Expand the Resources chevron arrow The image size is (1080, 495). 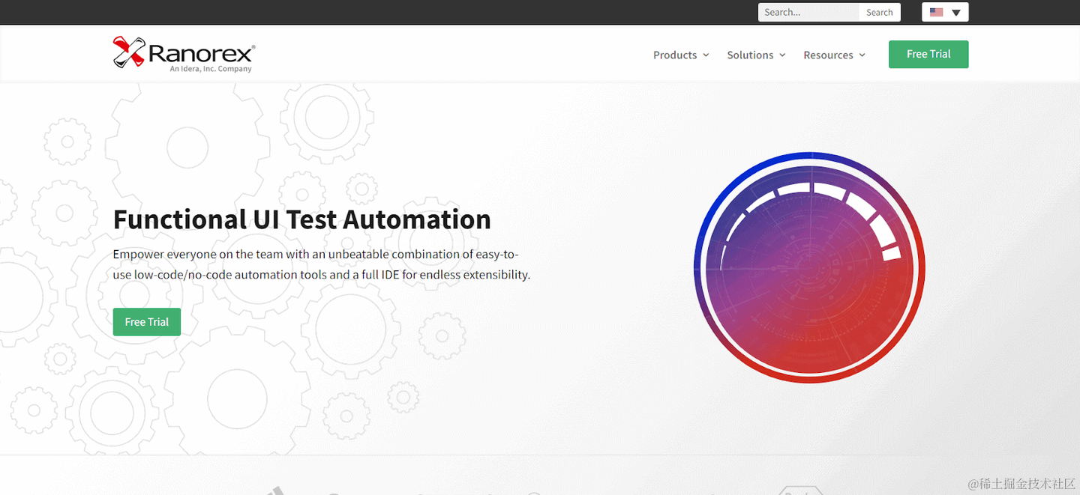click(x=862, y=55)
